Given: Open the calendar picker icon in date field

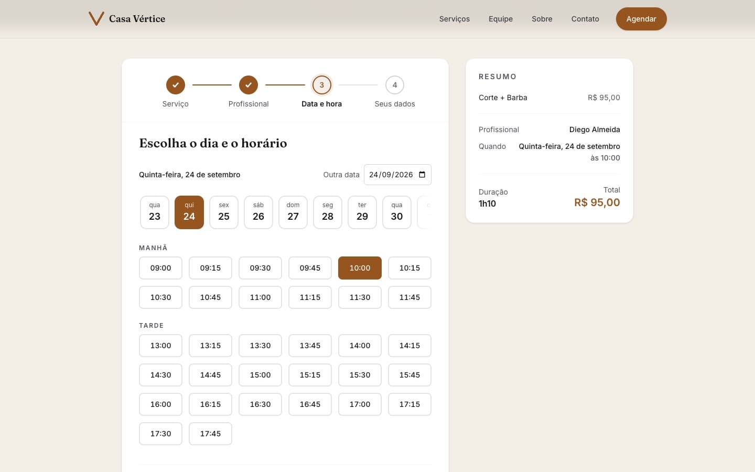Looking at the screenshot, I should click(x=422, y=175).
